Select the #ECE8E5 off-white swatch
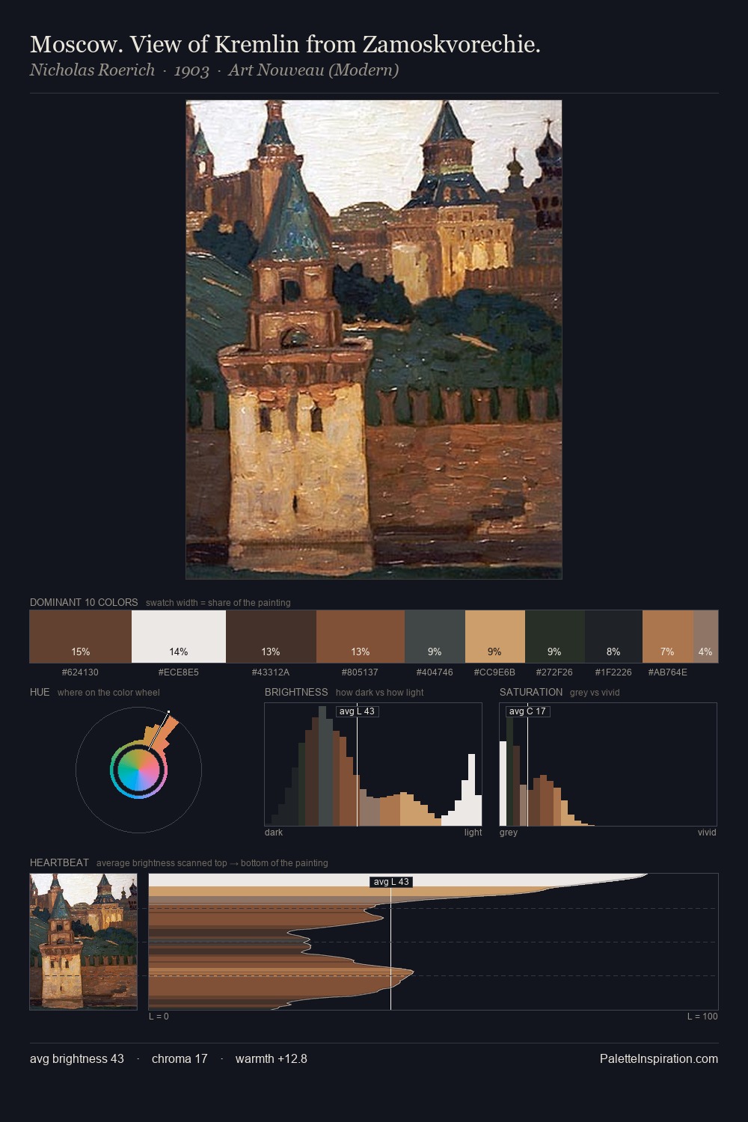 coord(179,637)
